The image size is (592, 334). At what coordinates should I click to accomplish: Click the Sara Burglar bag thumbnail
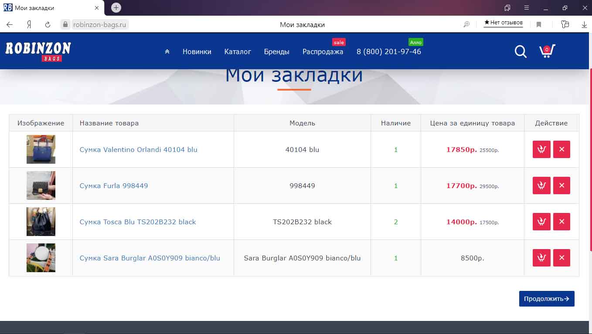click(x=41, y=258)
